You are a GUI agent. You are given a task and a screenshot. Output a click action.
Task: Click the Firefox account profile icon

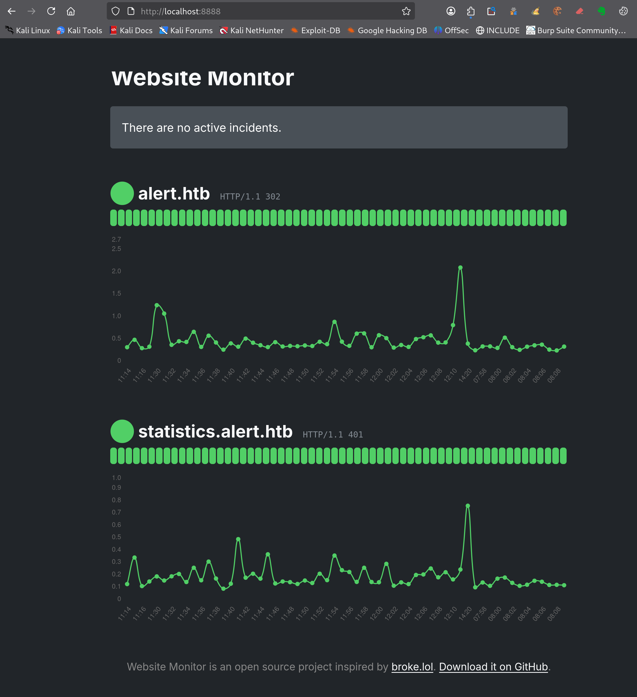[x=451, y=11]
